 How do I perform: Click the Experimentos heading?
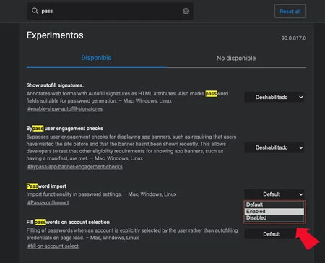pyautogui.click(x=55, y=35)
